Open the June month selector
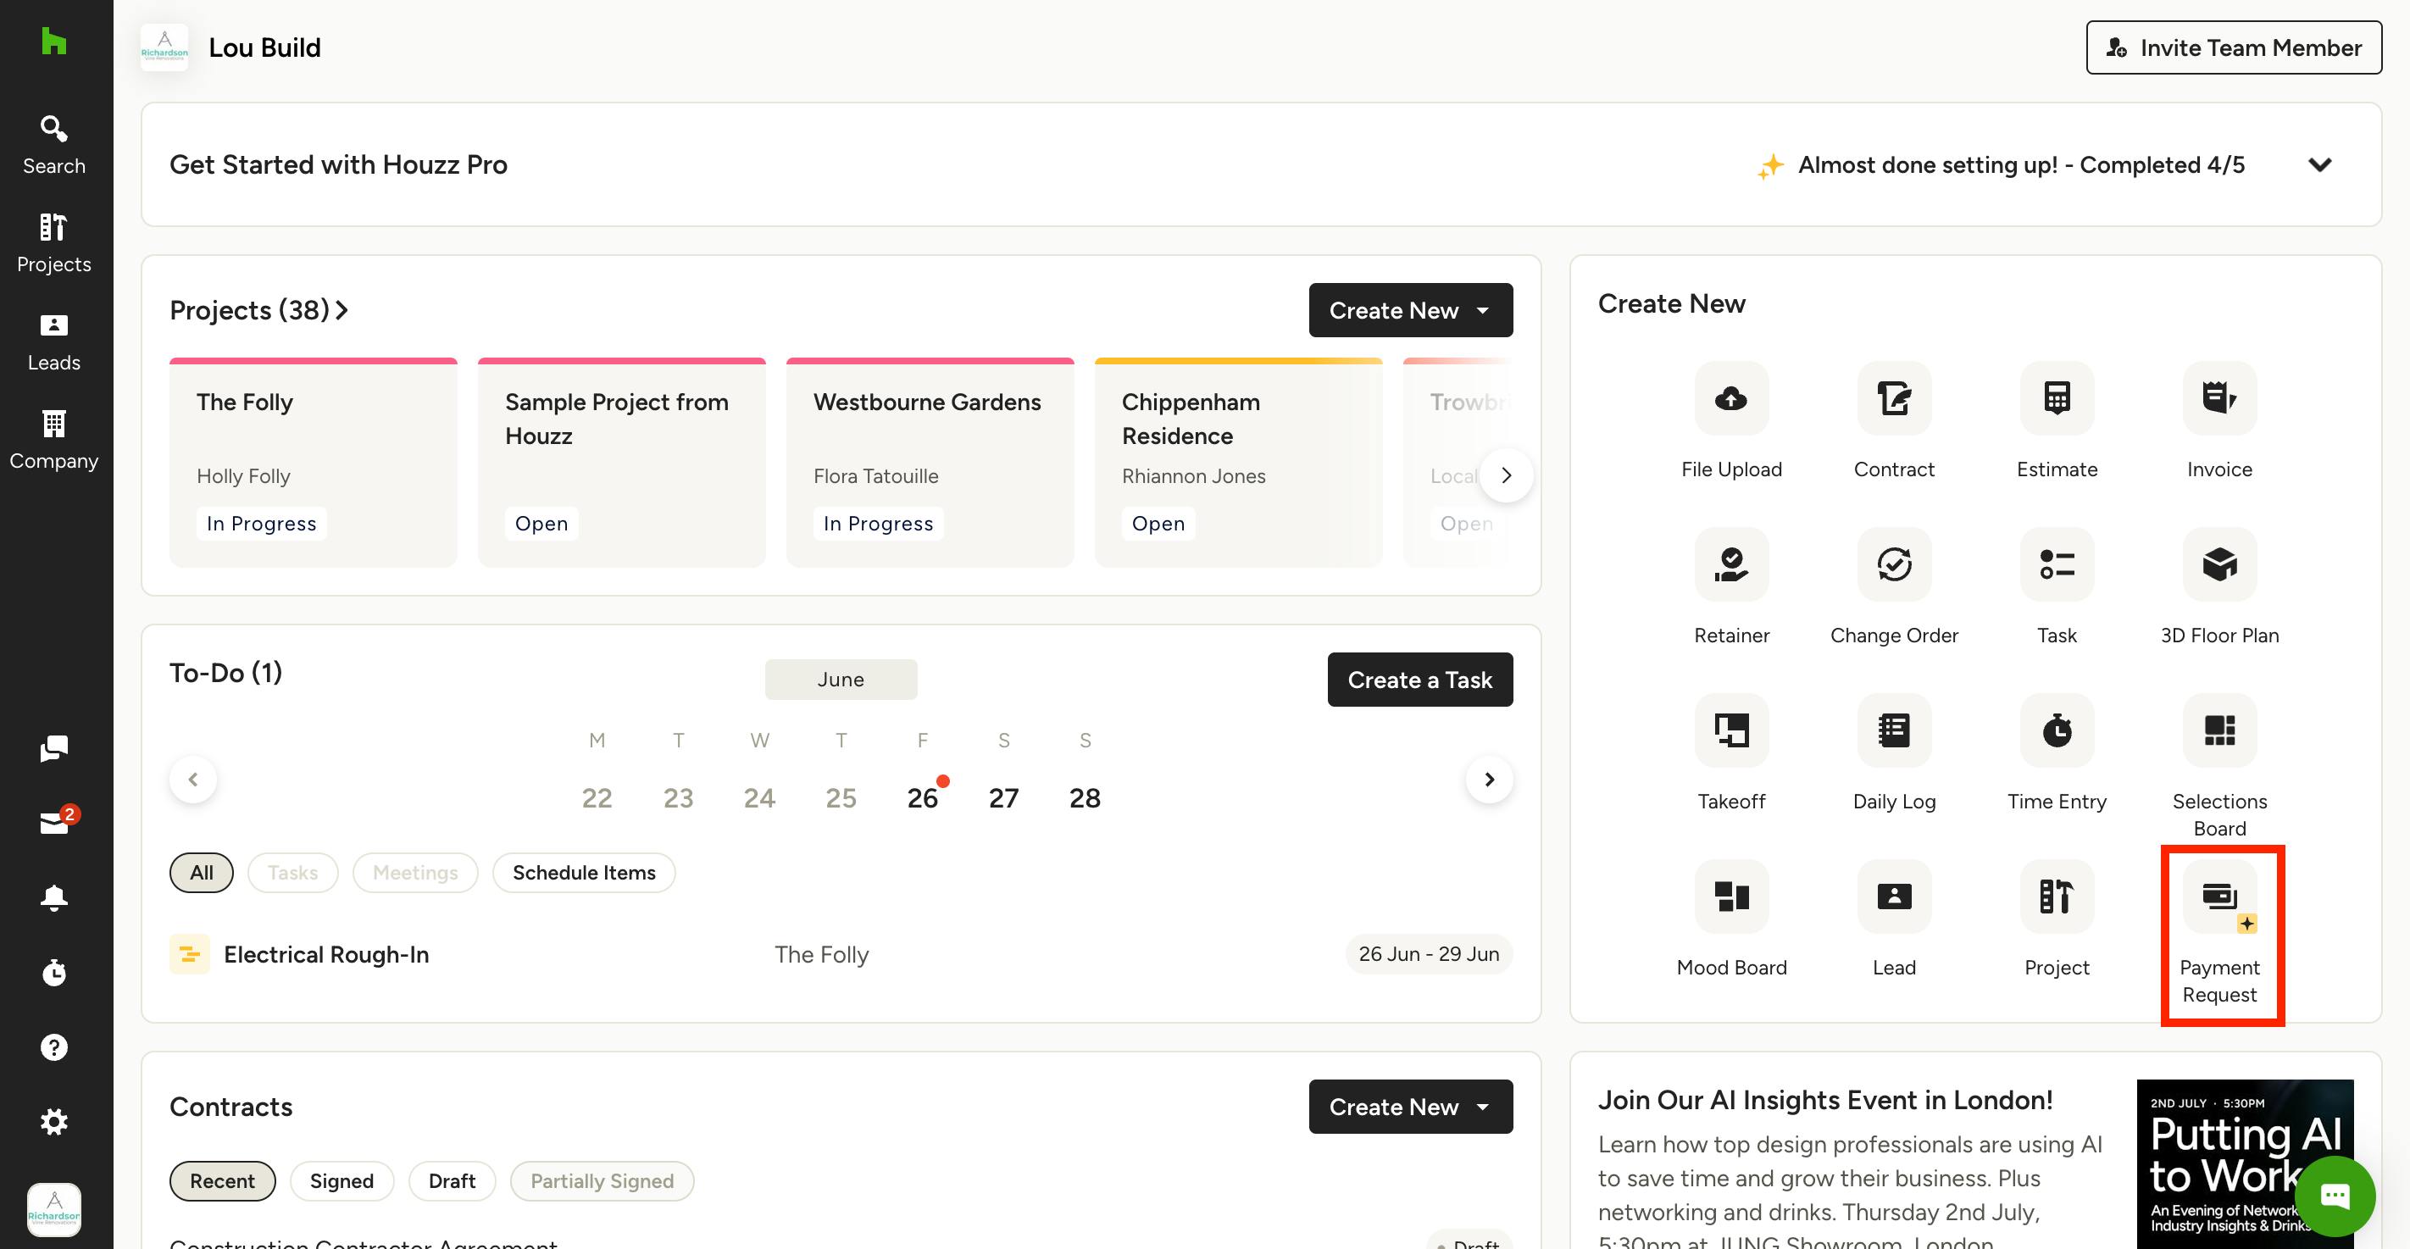Viewport: 2410px width, 1249px height. [x=840, y=680]
